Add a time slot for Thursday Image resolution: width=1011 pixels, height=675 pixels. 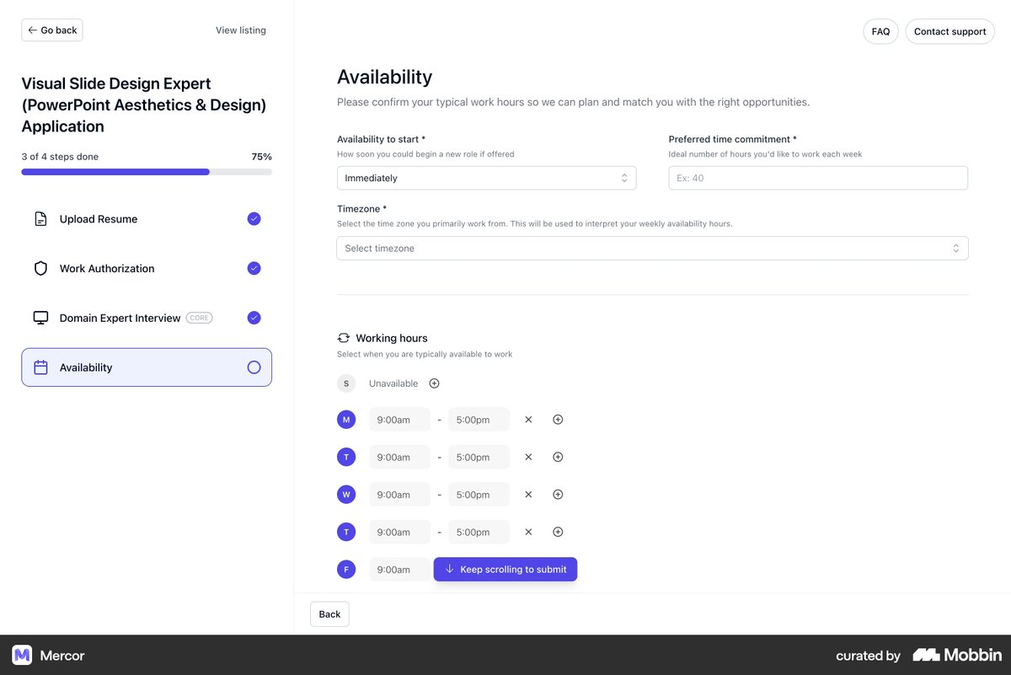pos(558,532)
